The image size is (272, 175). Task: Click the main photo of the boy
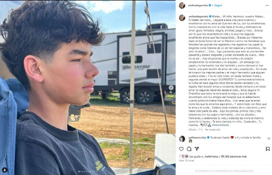click(x=88, y=88)
